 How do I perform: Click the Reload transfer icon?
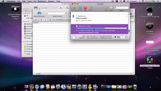coord(80,8)
